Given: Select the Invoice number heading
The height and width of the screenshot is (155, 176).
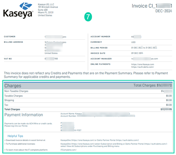Looking at the screenshot, I should point(152,6).
